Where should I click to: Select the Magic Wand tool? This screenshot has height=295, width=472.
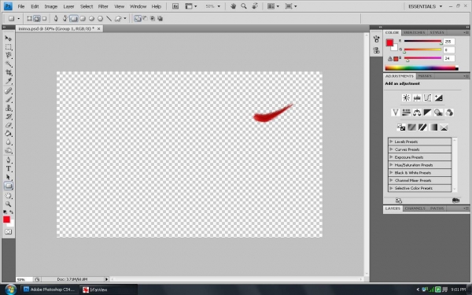tap(8, 65)
